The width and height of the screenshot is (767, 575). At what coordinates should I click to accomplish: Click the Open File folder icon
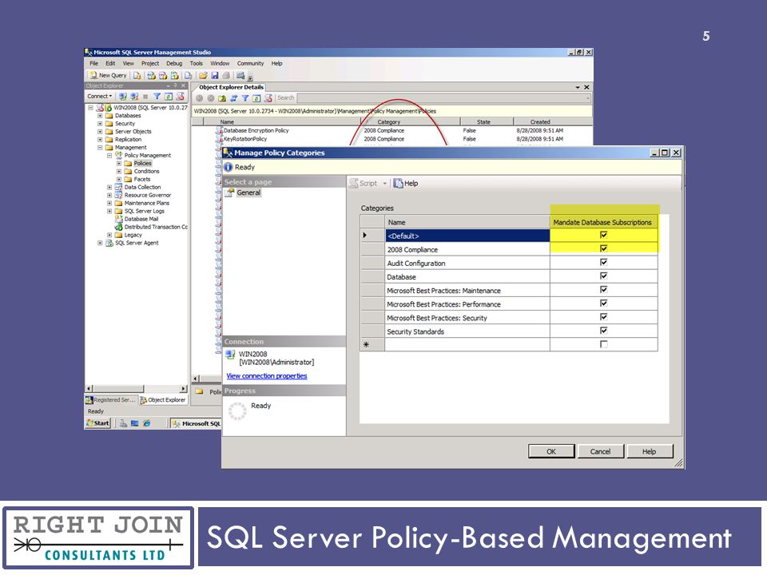(202, 75)
